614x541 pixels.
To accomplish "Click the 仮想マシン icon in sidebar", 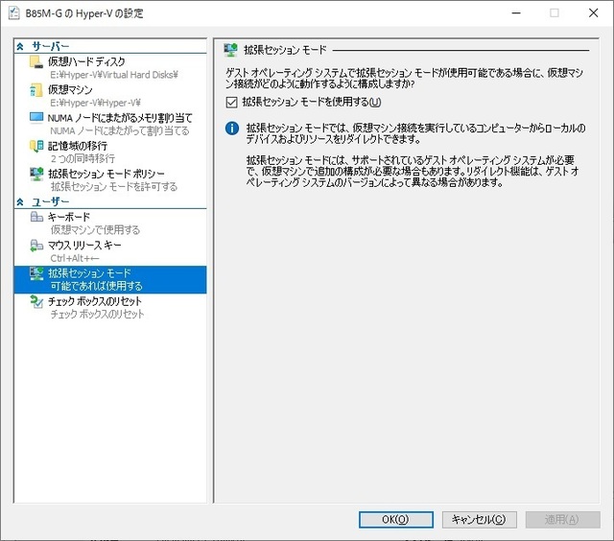I will (37, 89).
